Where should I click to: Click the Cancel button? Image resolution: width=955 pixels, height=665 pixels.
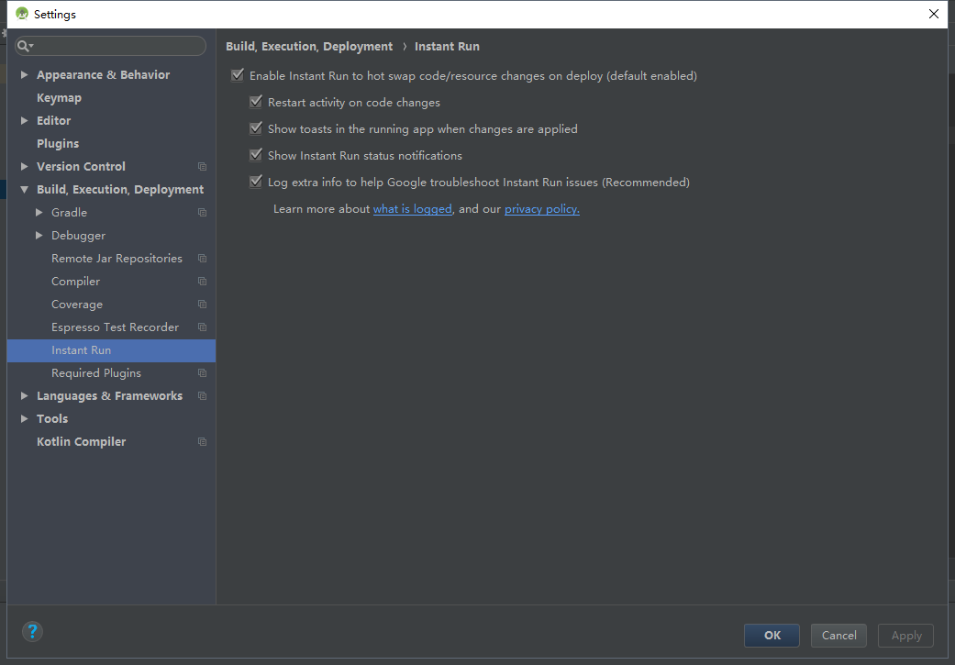click(x=838, y=636)
